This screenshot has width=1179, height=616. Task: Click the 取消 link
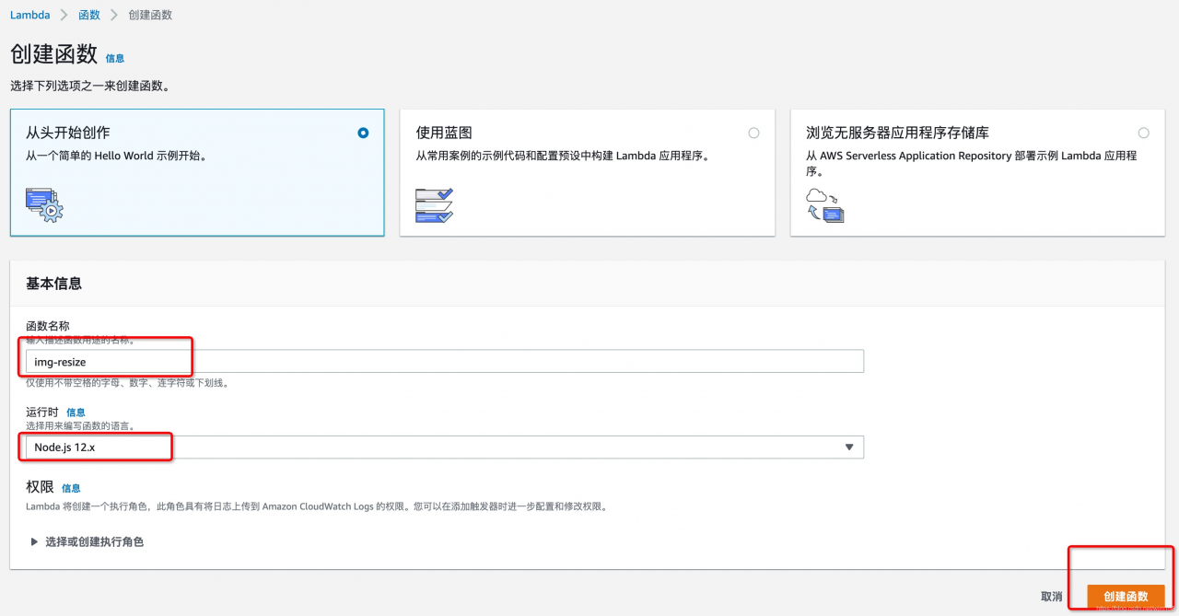[1053, 596]
